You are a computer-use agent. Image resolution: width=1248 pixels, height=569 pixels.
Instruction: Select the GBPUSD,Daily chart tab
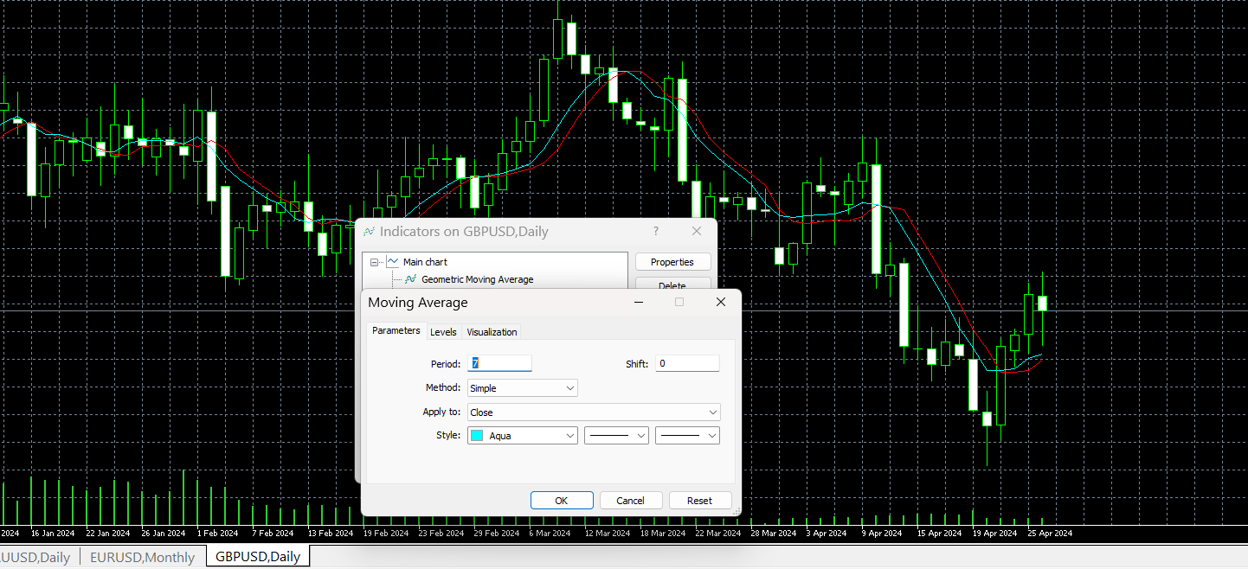(257, 557)
